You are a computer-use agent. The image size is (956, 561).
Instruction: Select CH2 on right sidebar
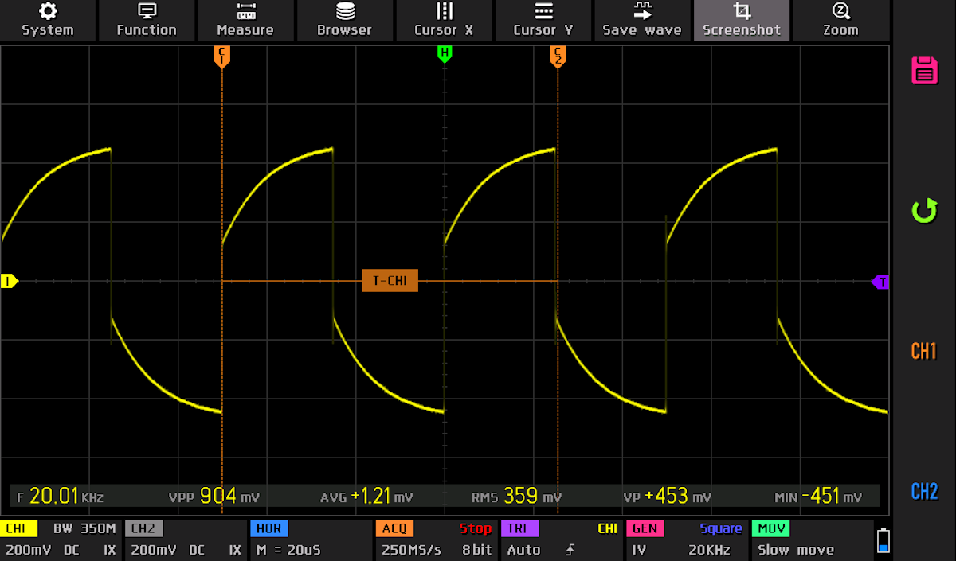pos(924,491)
